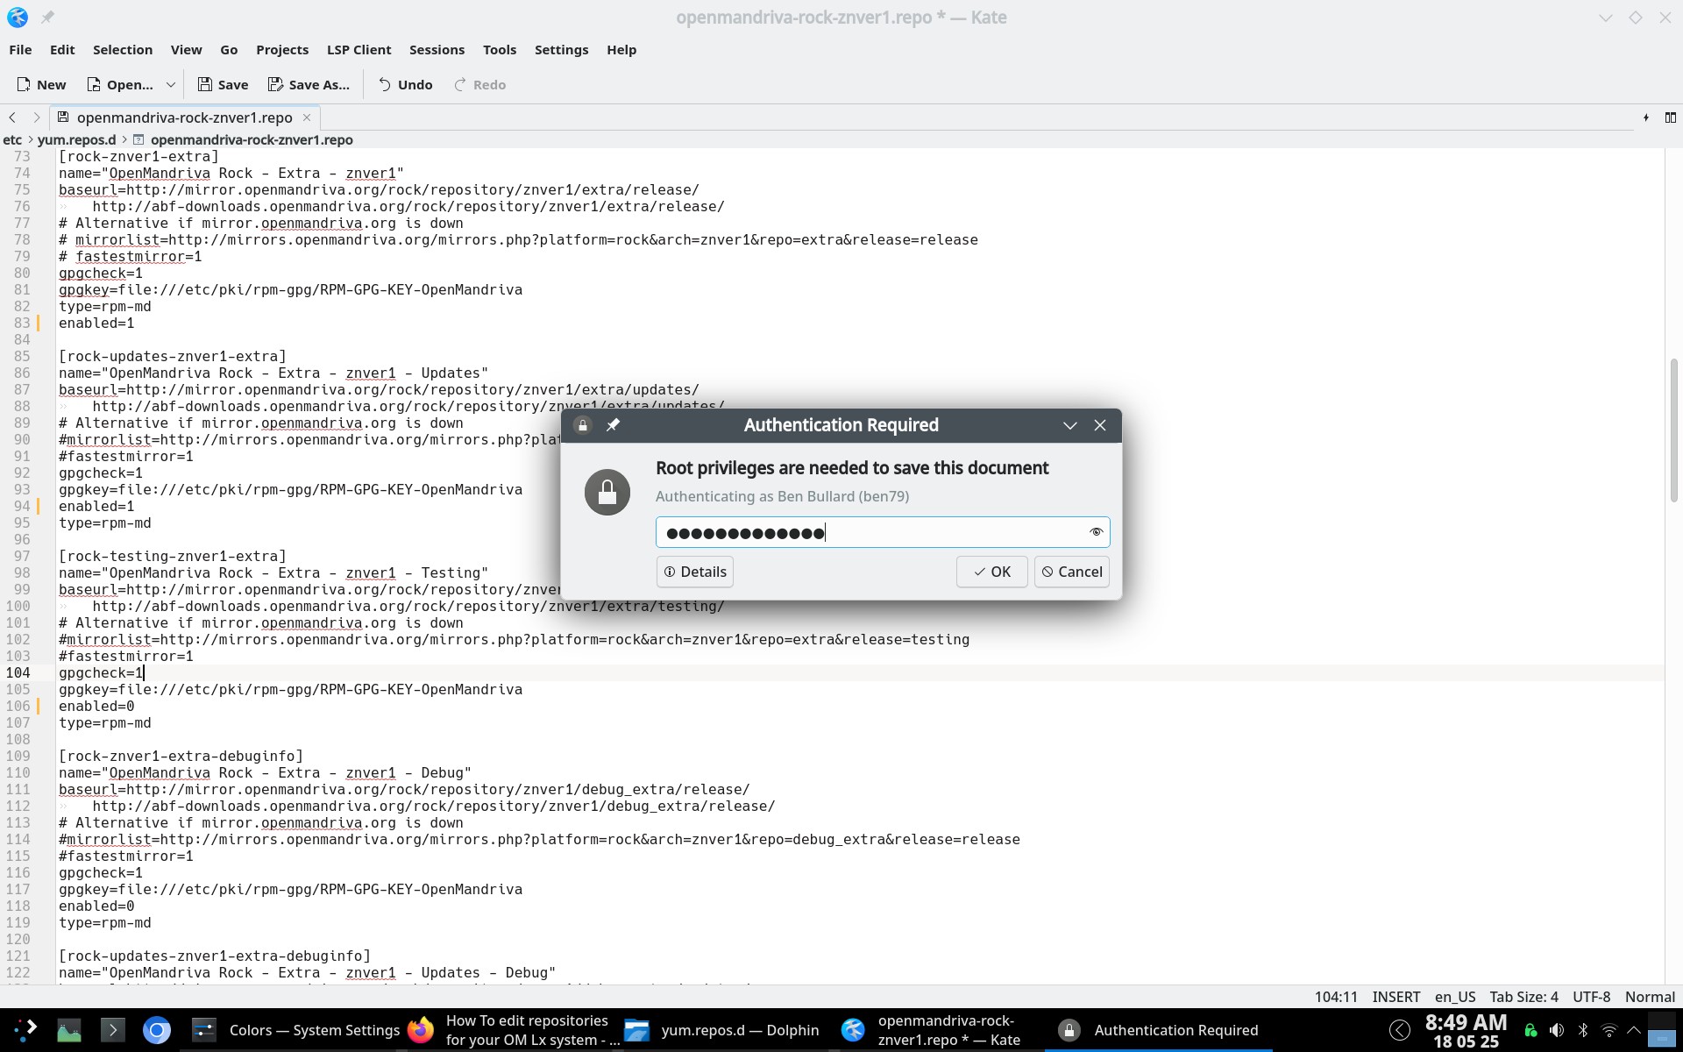Click the password input field

coord(883,532)
